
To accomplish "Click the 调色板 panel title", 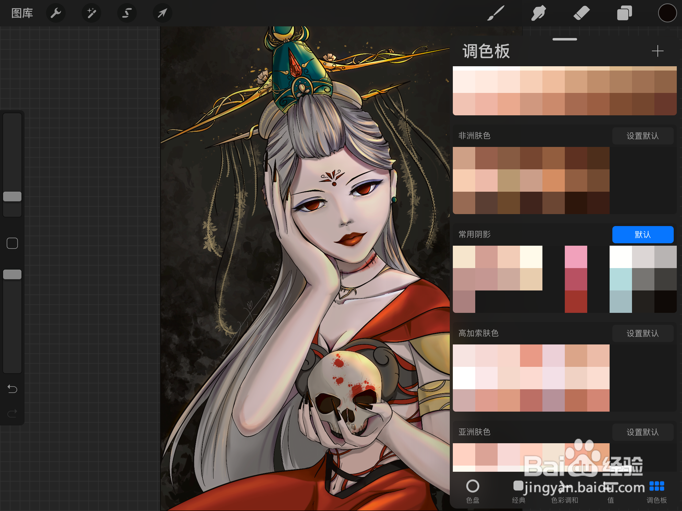I will click(486, 51).
